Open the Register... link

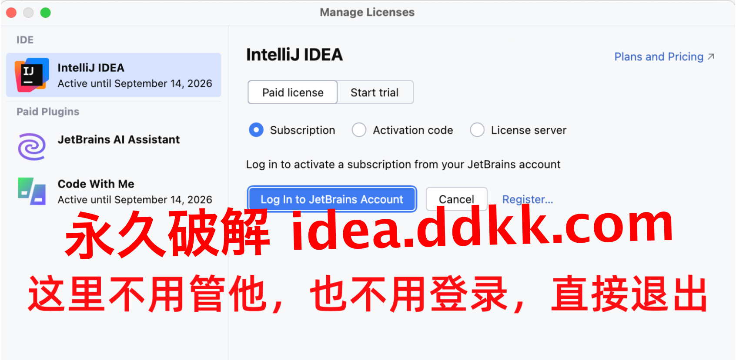pyautogui.click(x=528, y=199)
